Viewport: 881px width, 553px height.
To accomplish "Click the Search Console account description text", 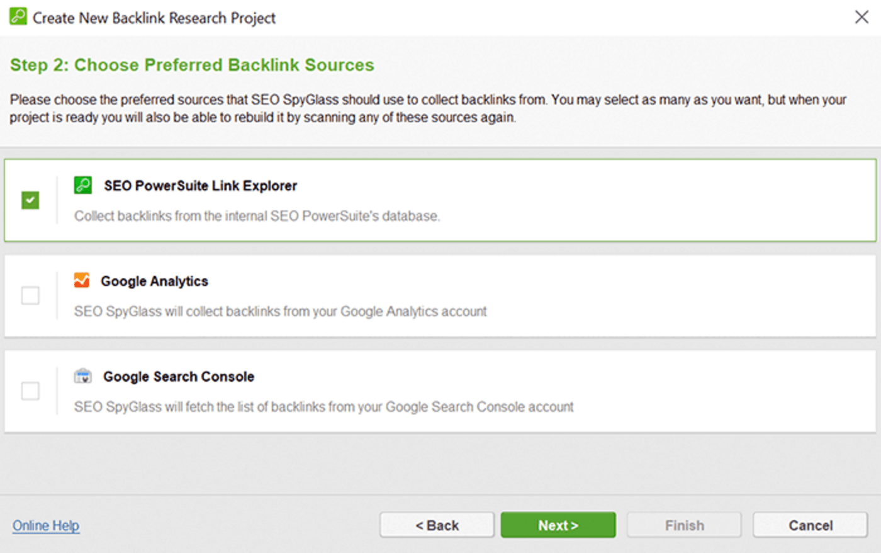I will click(x=323, y=407).
